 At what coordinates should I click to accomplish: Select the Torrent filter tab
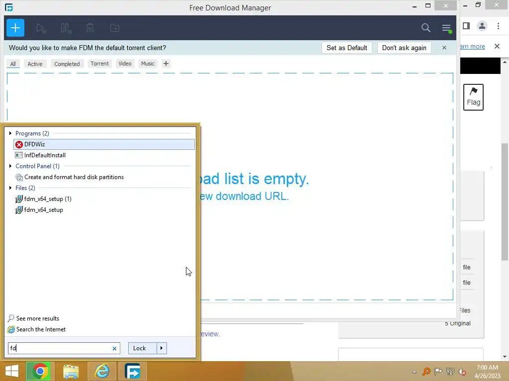(99, 63)
